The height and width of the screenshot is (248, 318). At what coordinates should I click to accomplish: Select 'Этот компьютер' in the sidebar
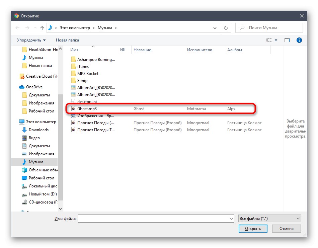click(37, 122)
